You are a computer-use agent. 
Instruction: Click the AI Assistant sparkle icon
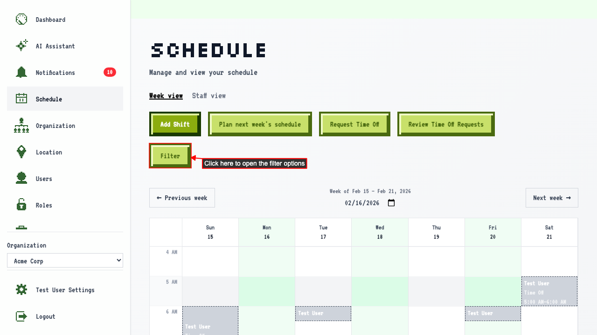pyautogui.click(x=21, y=46)
